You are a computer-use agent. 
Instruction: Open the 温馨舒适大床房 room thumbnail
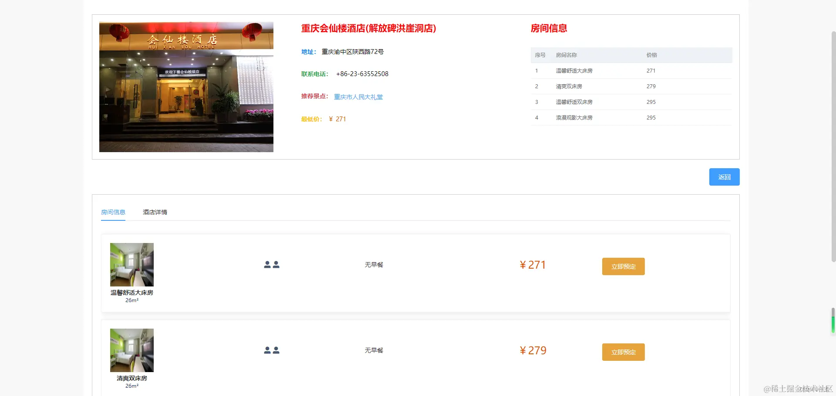click(x=132, y=265)
